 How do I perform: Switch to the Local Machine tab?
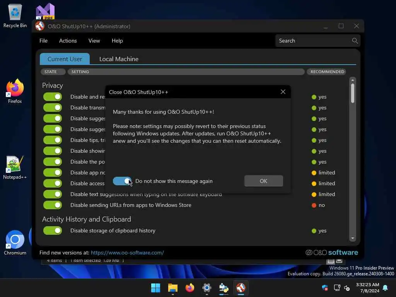pyautogui.click(x=119, y=59)
